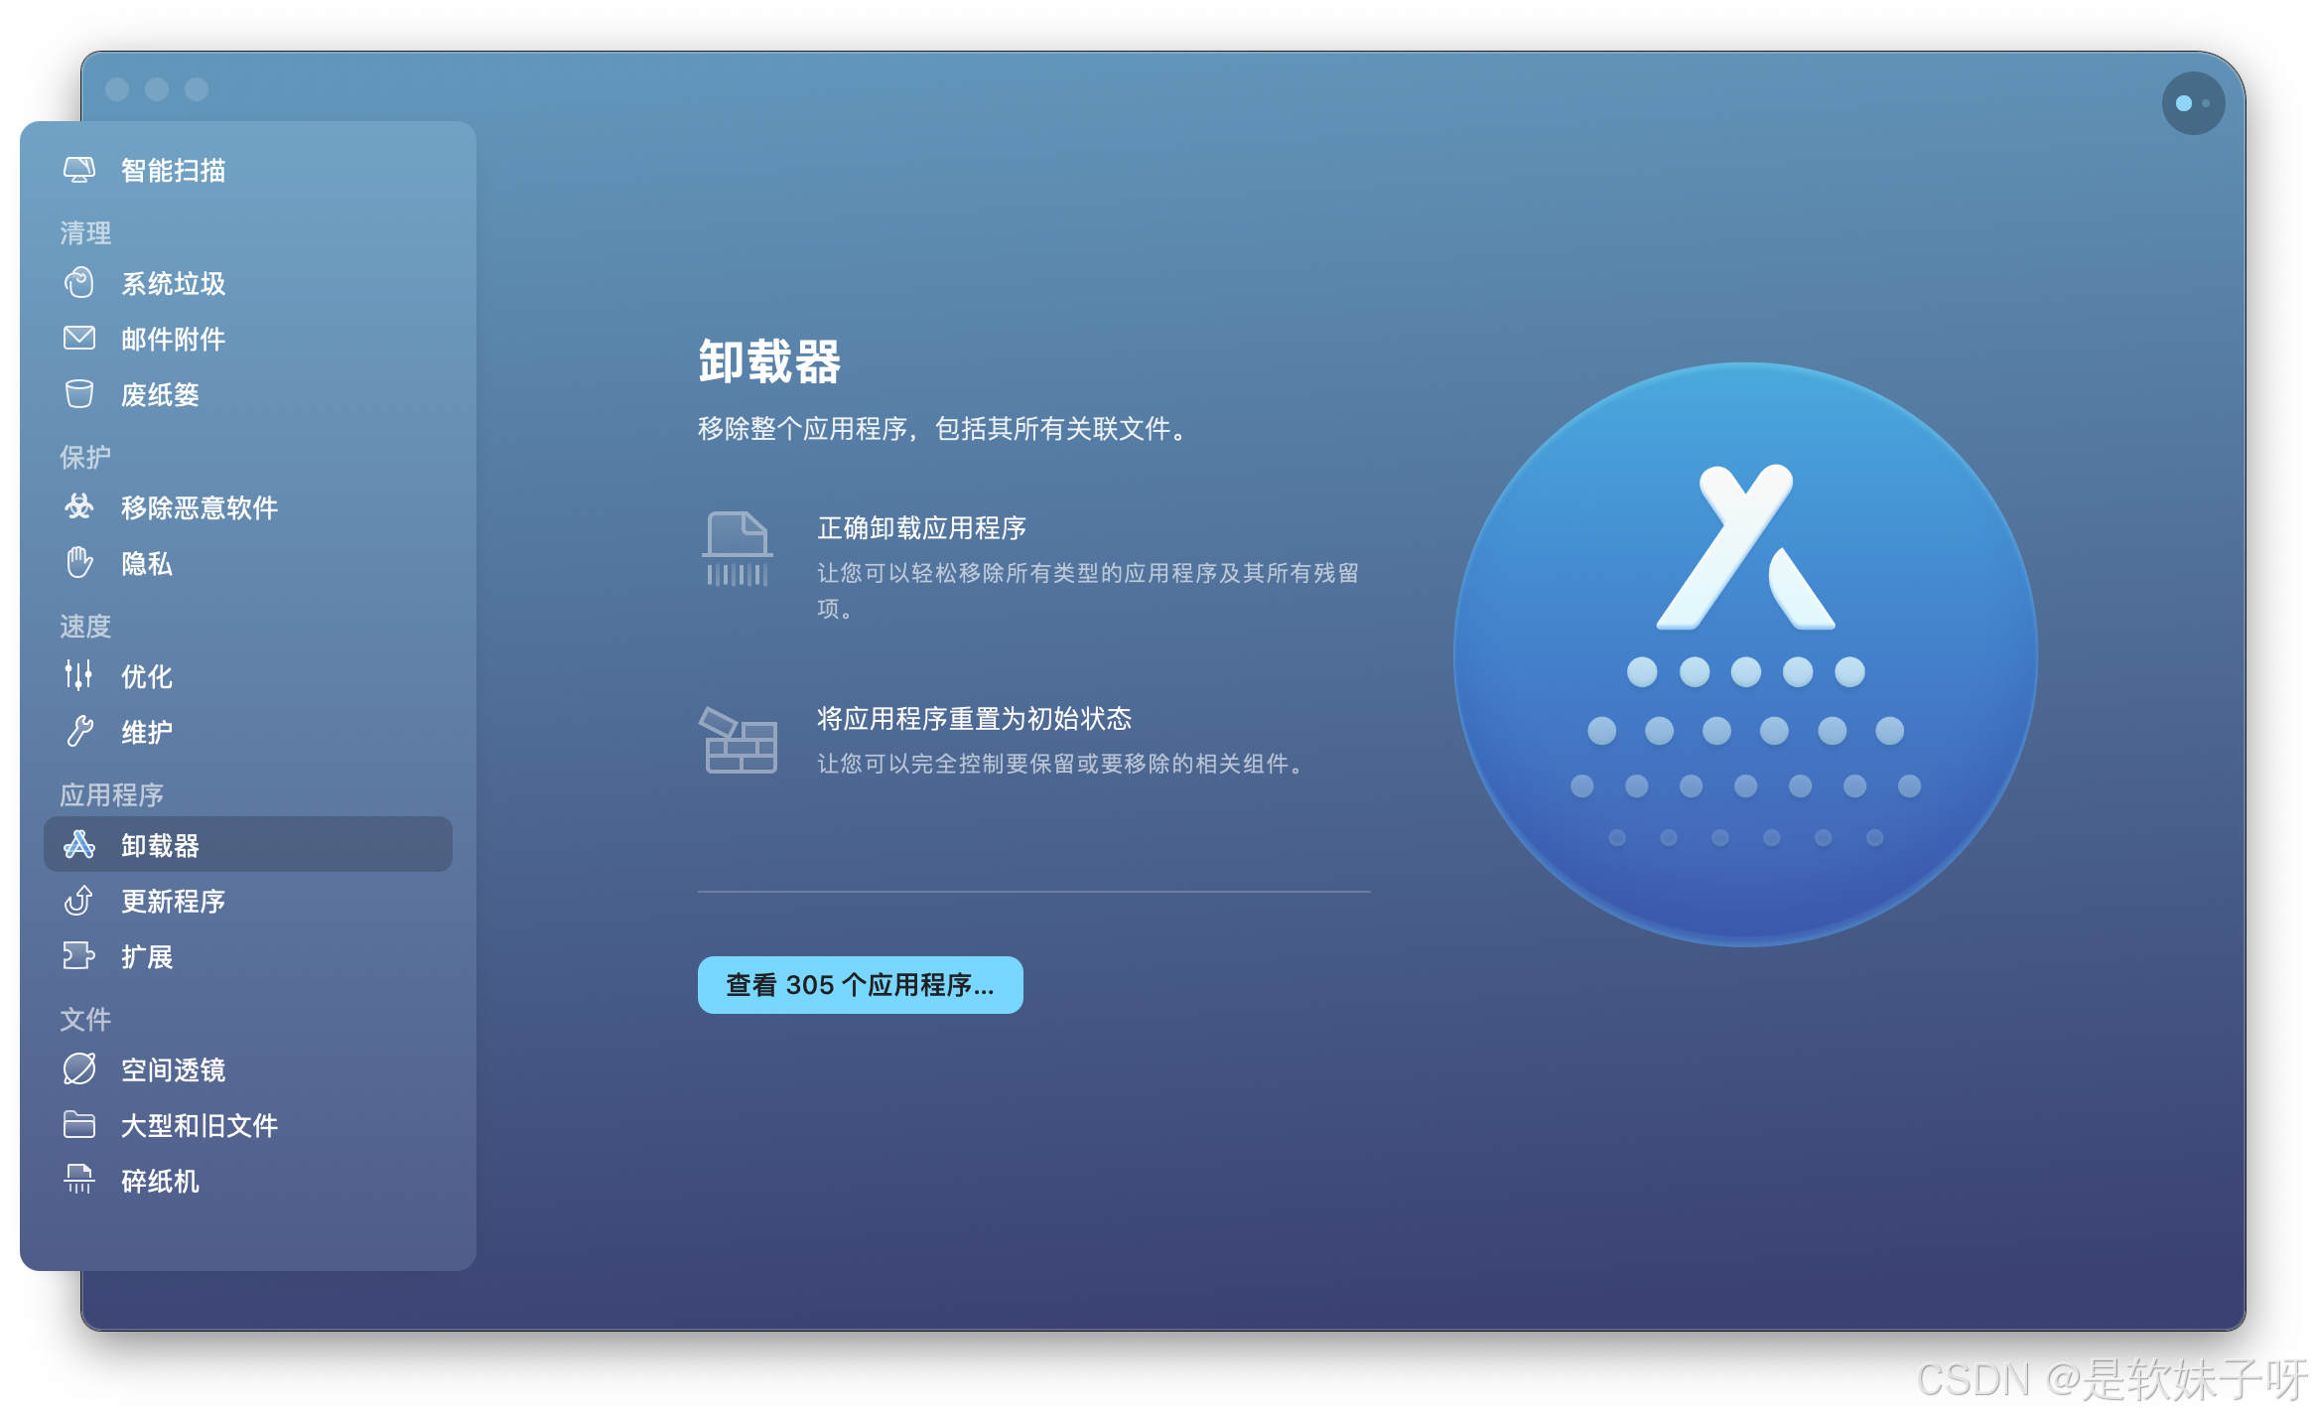Click the 废纸篓 trash bin icon
The image size is (2313, 1418).
(79, 394)
